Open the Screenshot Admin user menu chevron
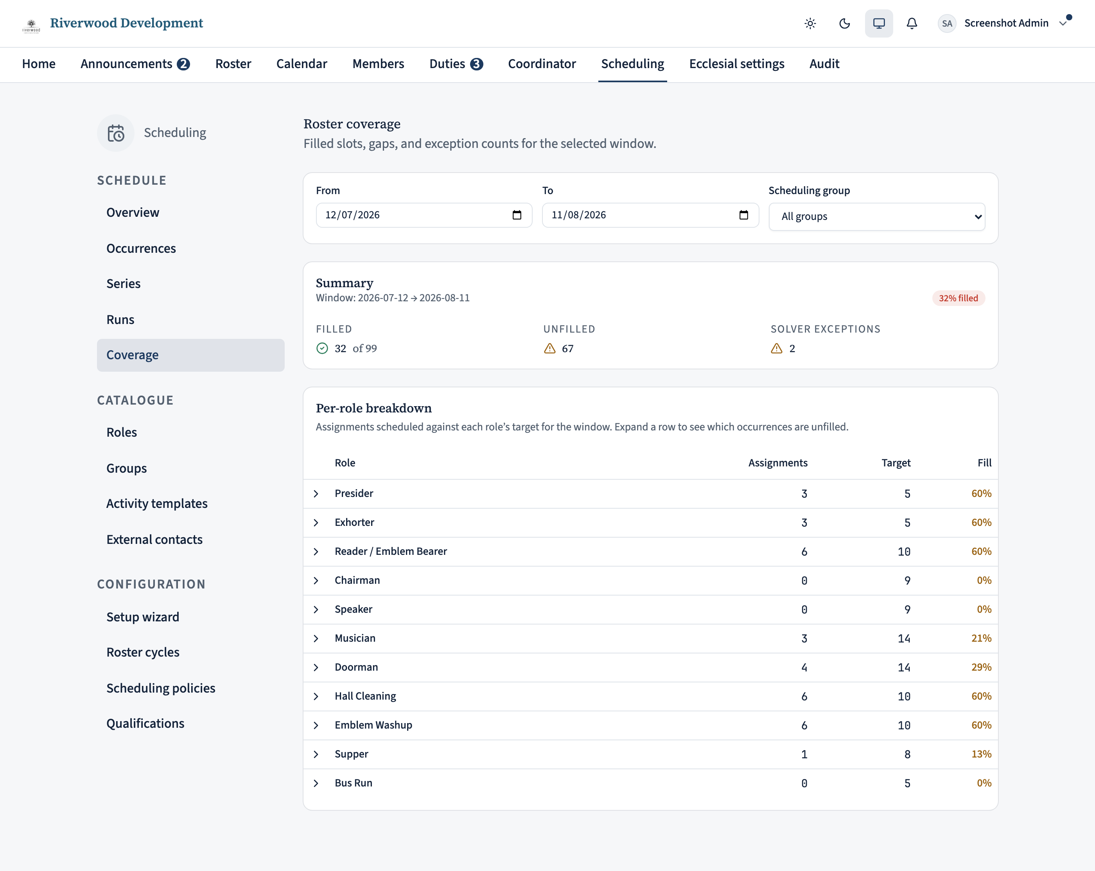The image size is (1095, 871). point(1063,23)
